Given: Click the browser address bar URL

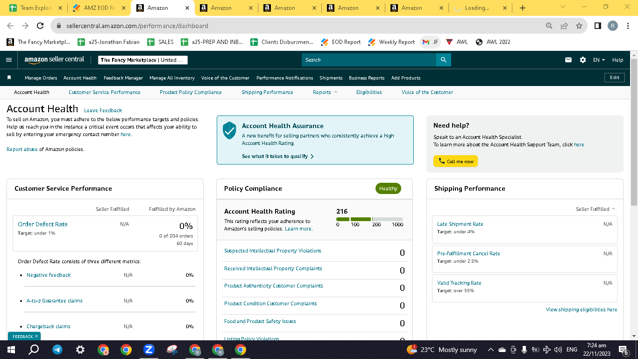Looking at the screenshot, I should (137, 26).
